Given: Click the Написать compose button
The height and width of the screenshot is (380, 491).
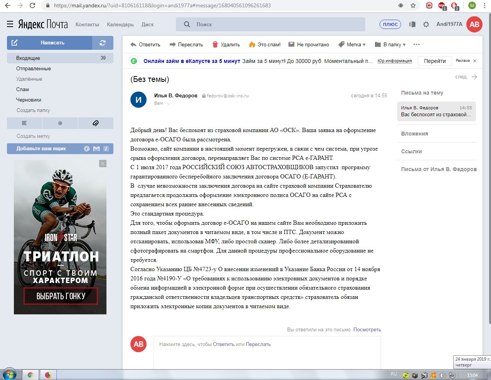Looking at the screenshot, I should click(x=49, y=43).
